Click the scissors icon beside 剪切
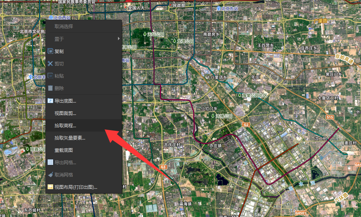 click(50, 64)
